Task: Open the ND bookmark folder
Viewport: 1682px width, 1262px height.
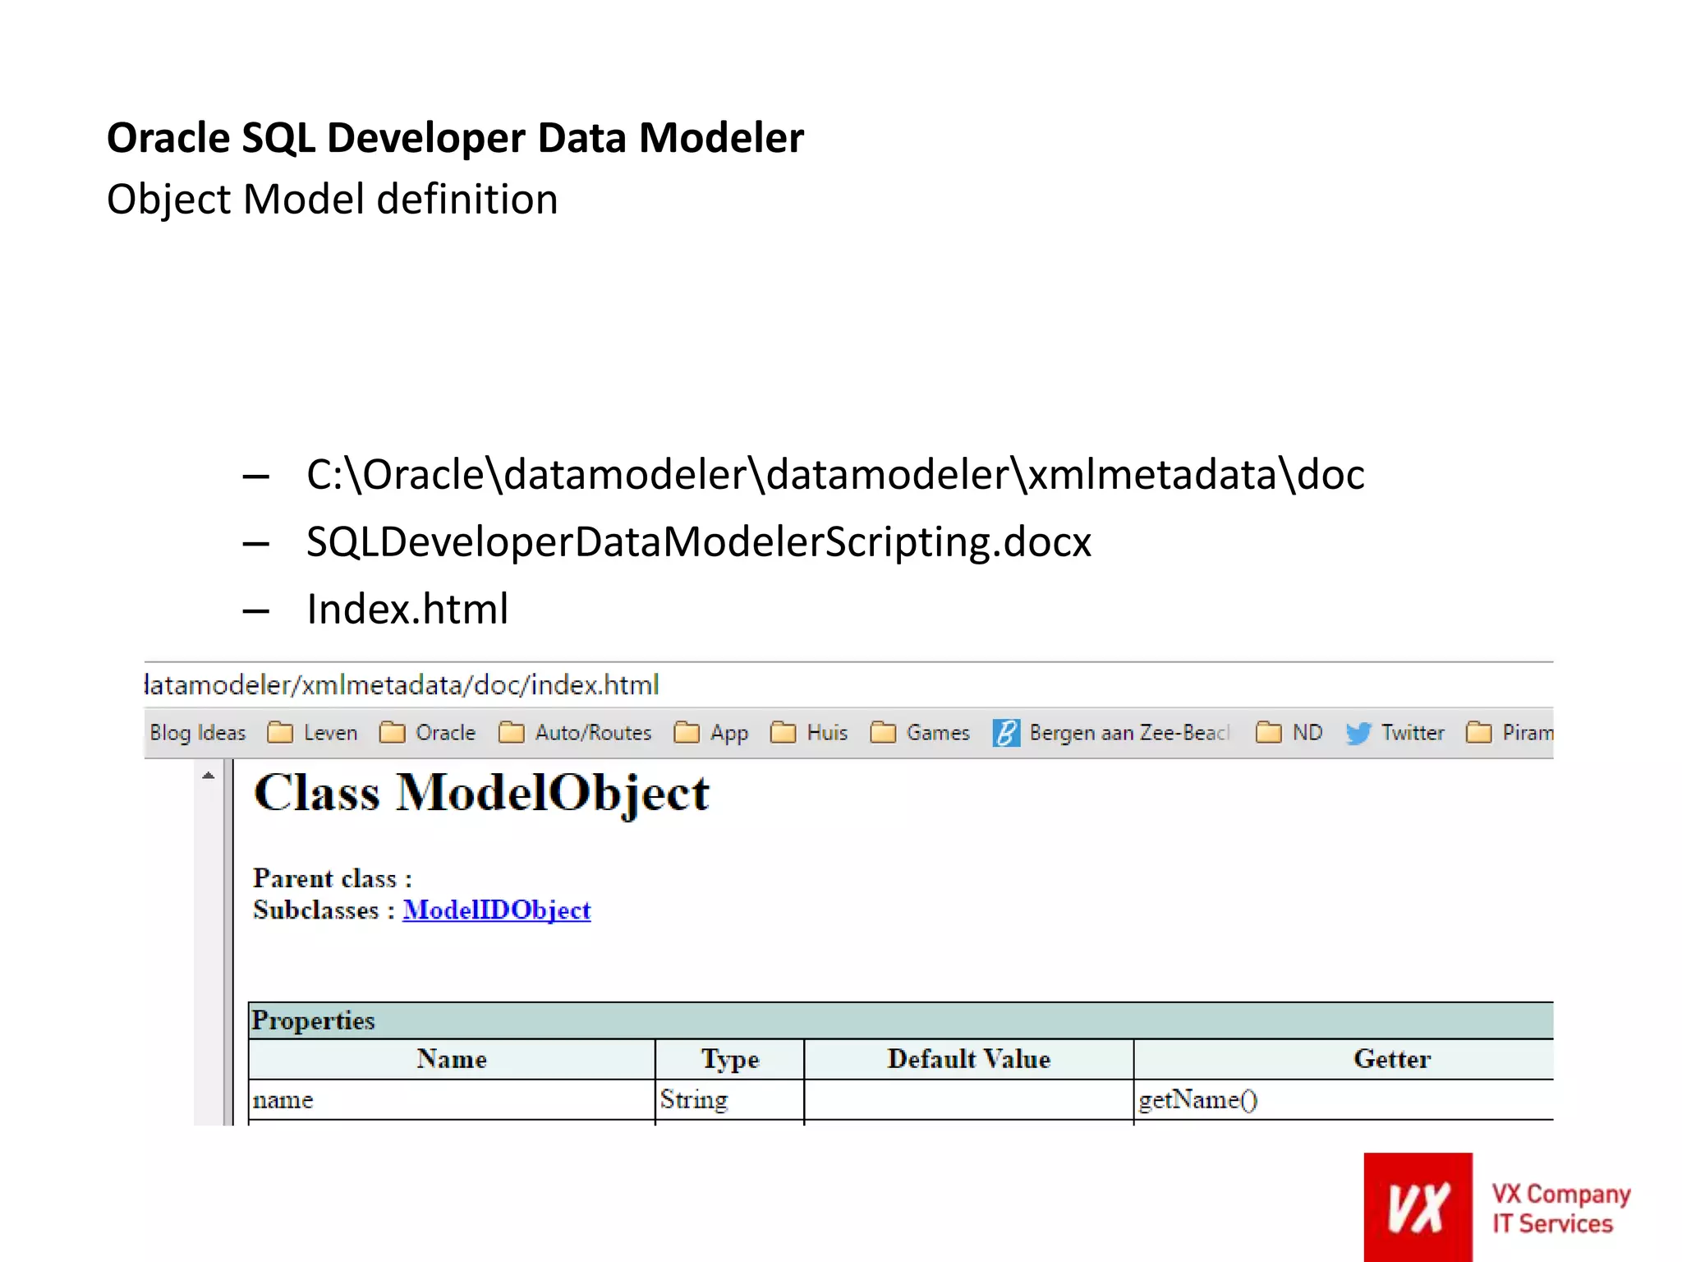Action: coord(1289,732)
